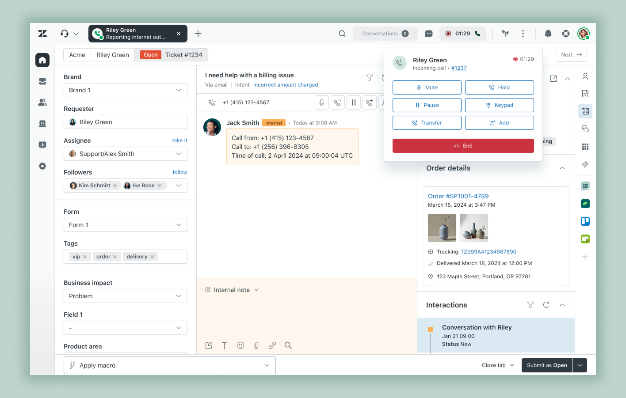Open the Knowledge panel in the right sidebar

pyautogui.click(x=585, y=111)
